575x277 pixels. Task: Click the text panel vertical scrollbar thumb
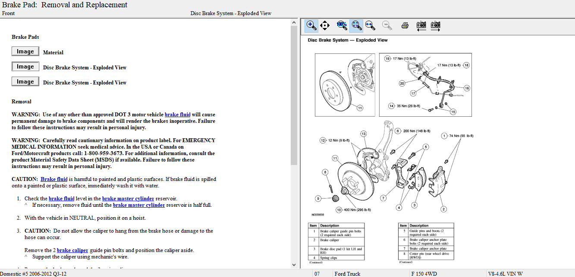(294, 95)
